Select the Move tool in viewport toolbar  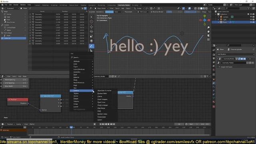(92, 27)
